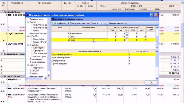Click Добавить доп. нач. button
This screenshot has width=184, height=103.
76,23
